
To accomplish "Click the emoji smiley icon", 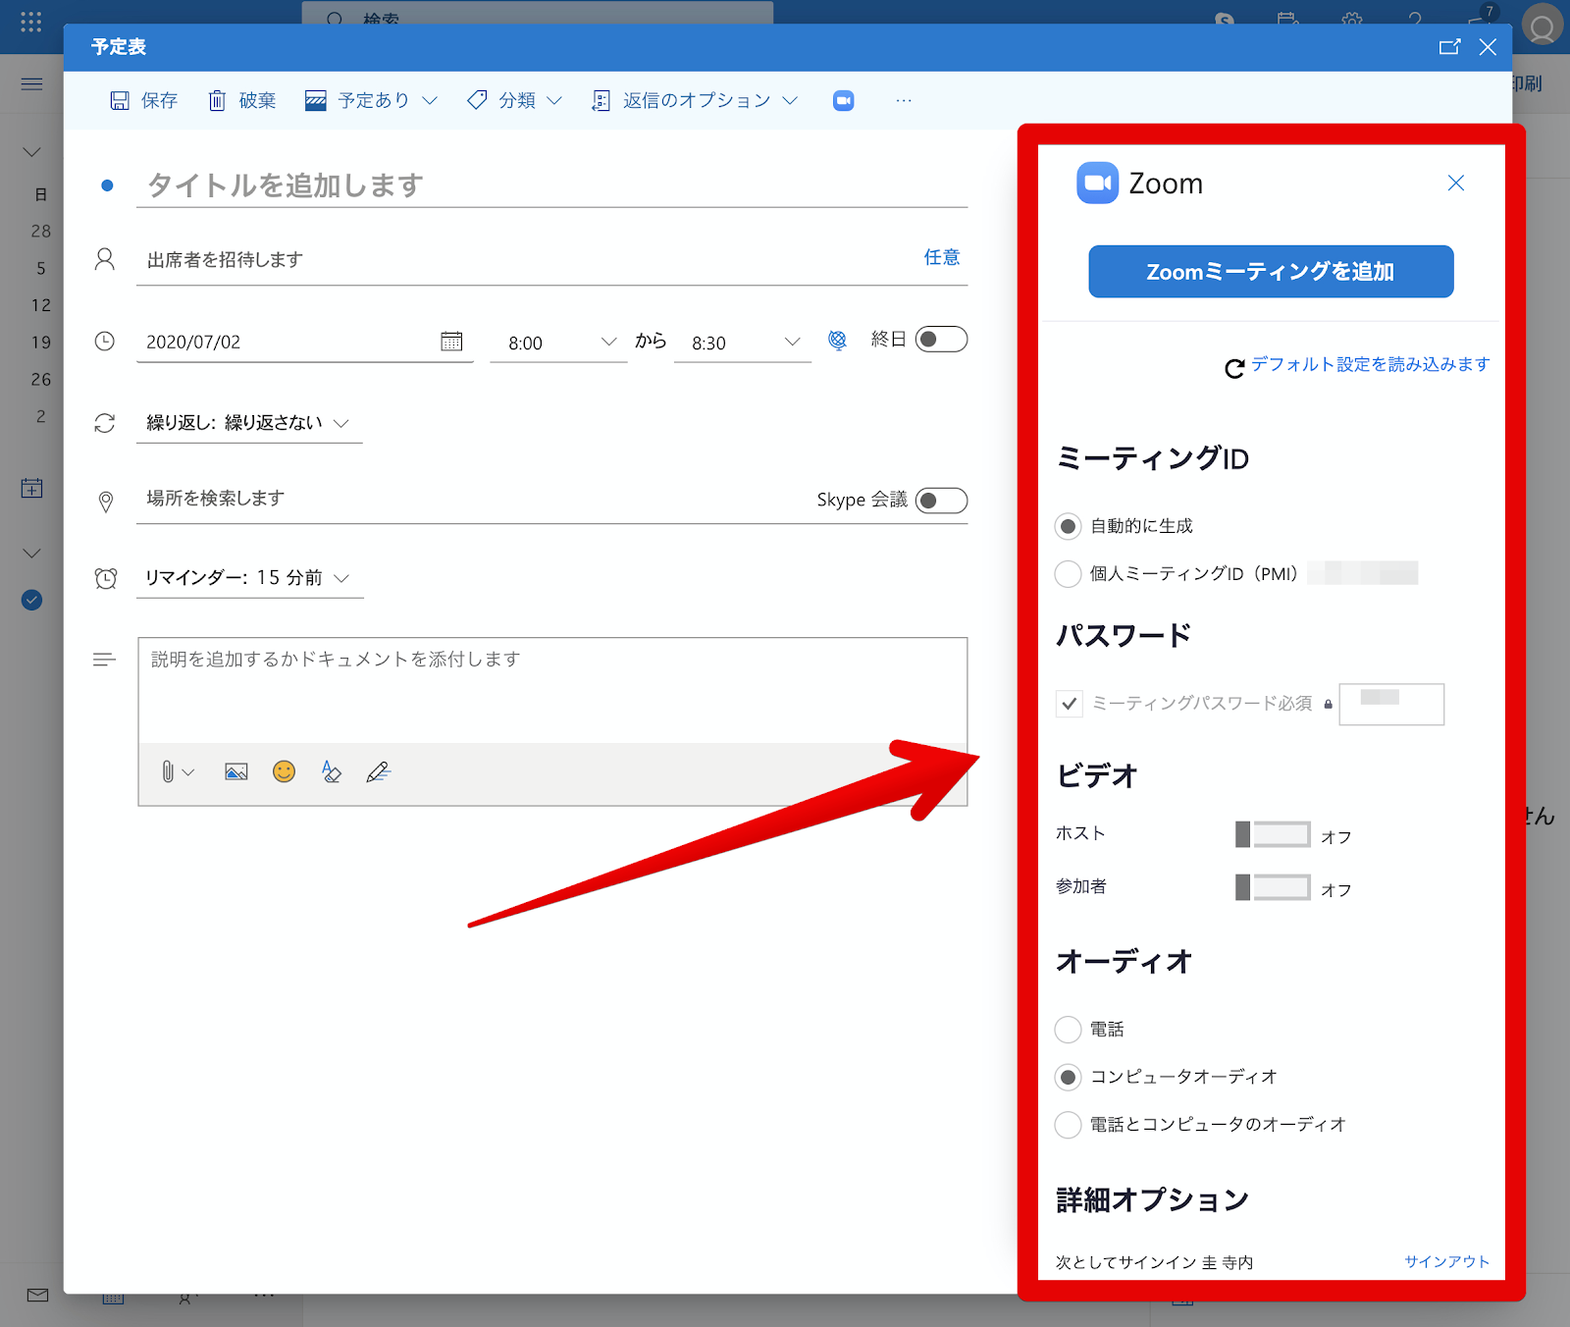I will point(284,771).
